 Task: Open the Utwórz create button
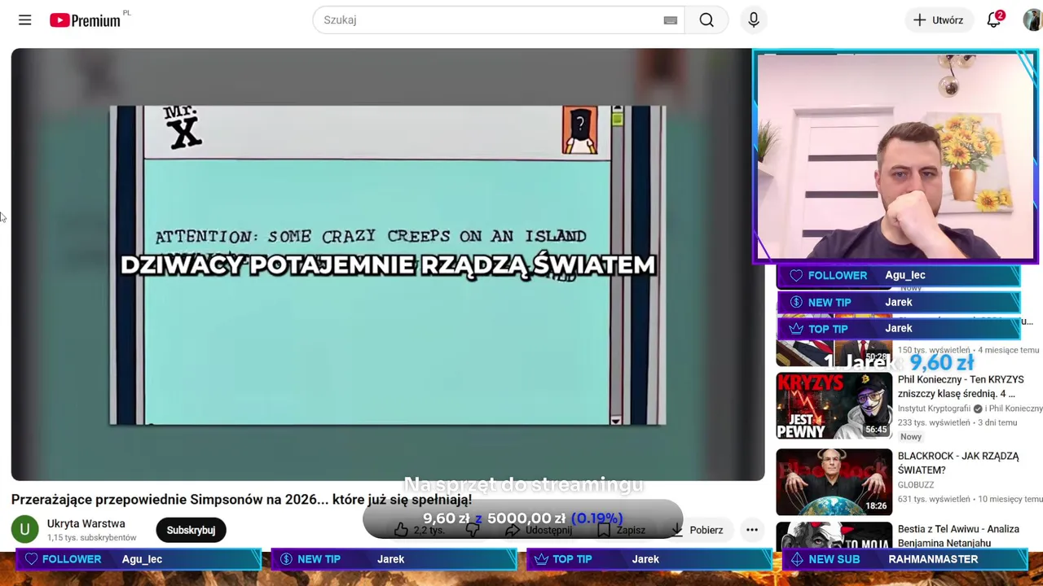938,20
